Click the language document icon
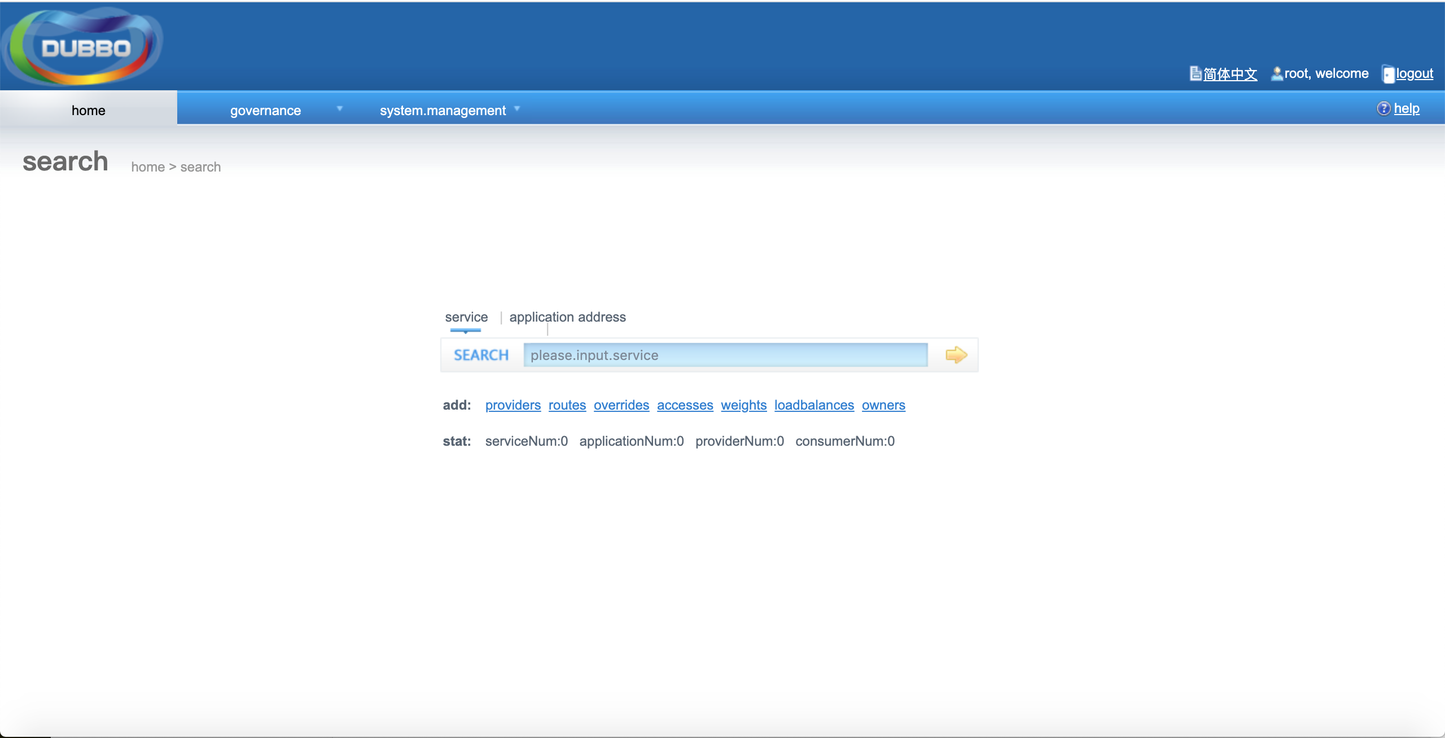This screenshot has height=738, width=1445. pos(1195,73)
